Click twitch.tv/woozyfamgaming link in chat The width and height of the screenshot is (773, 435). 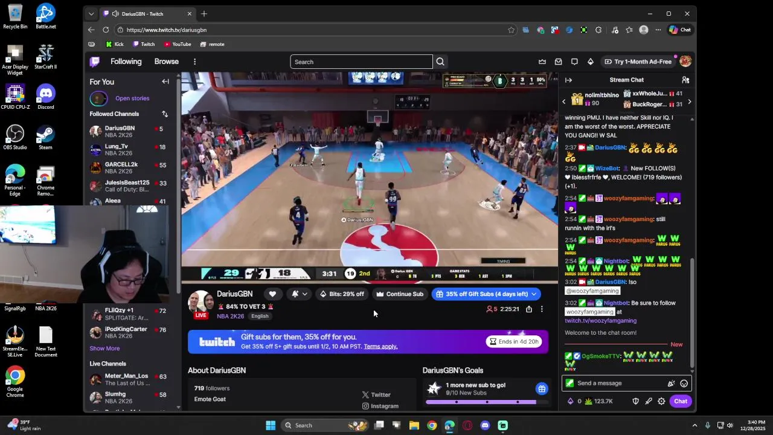[600, 321]
